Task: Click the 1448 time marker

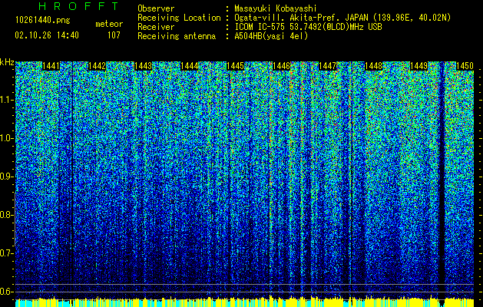Action: [373, 66]
